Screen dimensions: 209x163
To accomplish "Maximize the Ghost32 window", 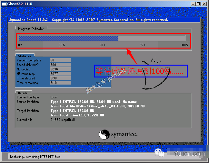I will tap(198, 4).
